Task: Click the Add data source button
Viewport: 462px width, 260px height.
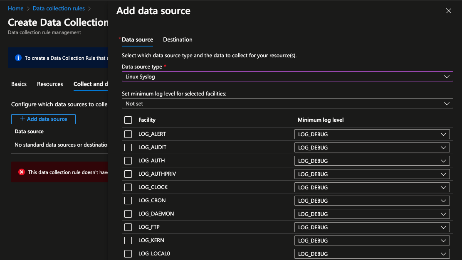Action: [43, 119]
